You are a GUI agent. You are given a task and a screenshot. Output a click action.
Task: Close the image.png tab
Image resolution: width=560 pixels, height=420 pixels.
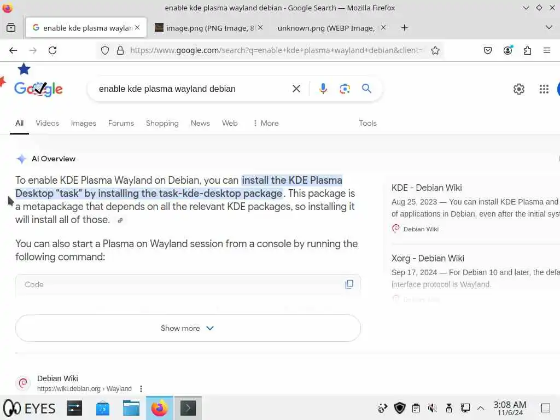[x=260, y=27]
